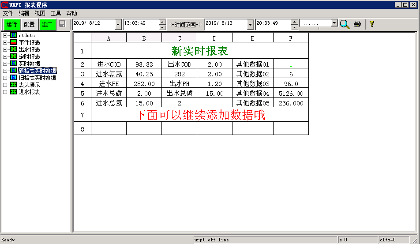The height and width of the screenshot is (244, 420).
Task: Click the floppy disk save icon
Action: coord(62,24)
